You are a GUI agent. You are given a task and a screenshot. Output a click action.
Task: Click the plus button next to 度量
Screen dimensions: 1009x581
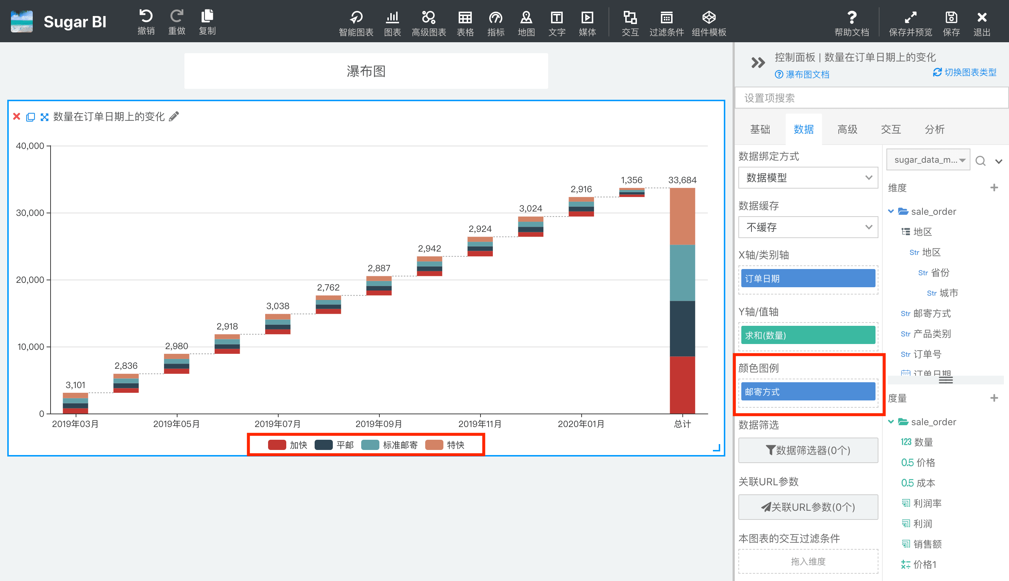pos(994,398)
